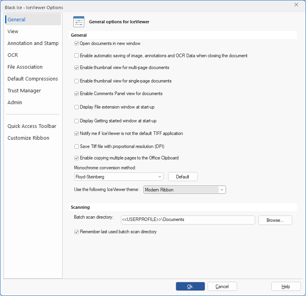Close the IceViewer Options dialog

296,4
